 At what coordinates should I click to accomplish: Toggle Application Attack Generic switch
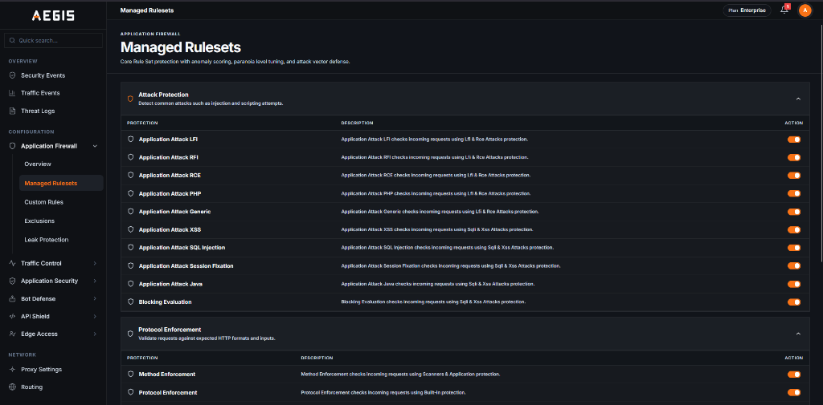793,212
